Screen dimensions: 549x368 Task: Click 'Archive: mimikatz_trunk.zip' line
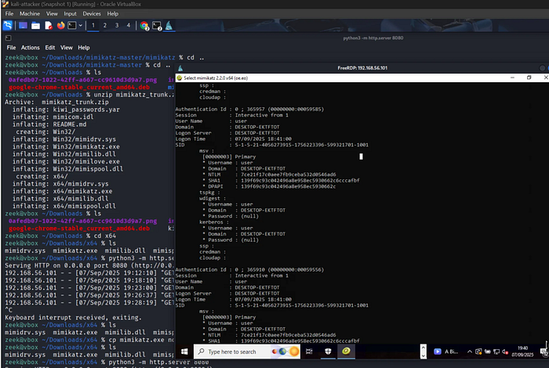[56, 102]
